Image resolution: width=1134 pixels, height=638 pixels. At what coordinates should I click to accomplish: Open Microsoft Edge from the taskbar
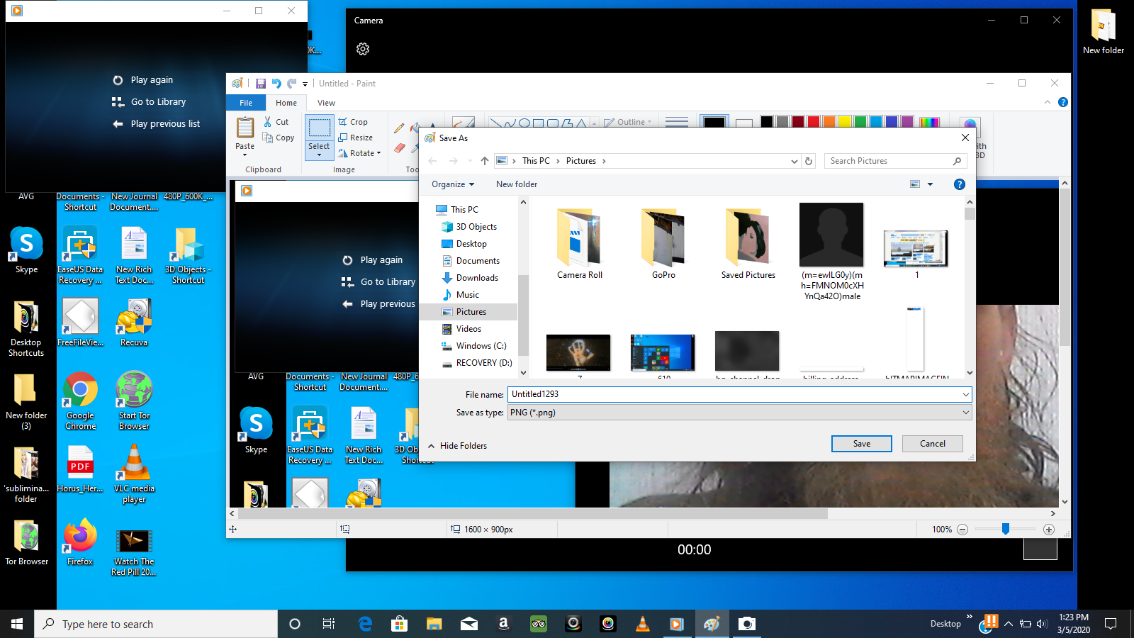tap(365, 624)
